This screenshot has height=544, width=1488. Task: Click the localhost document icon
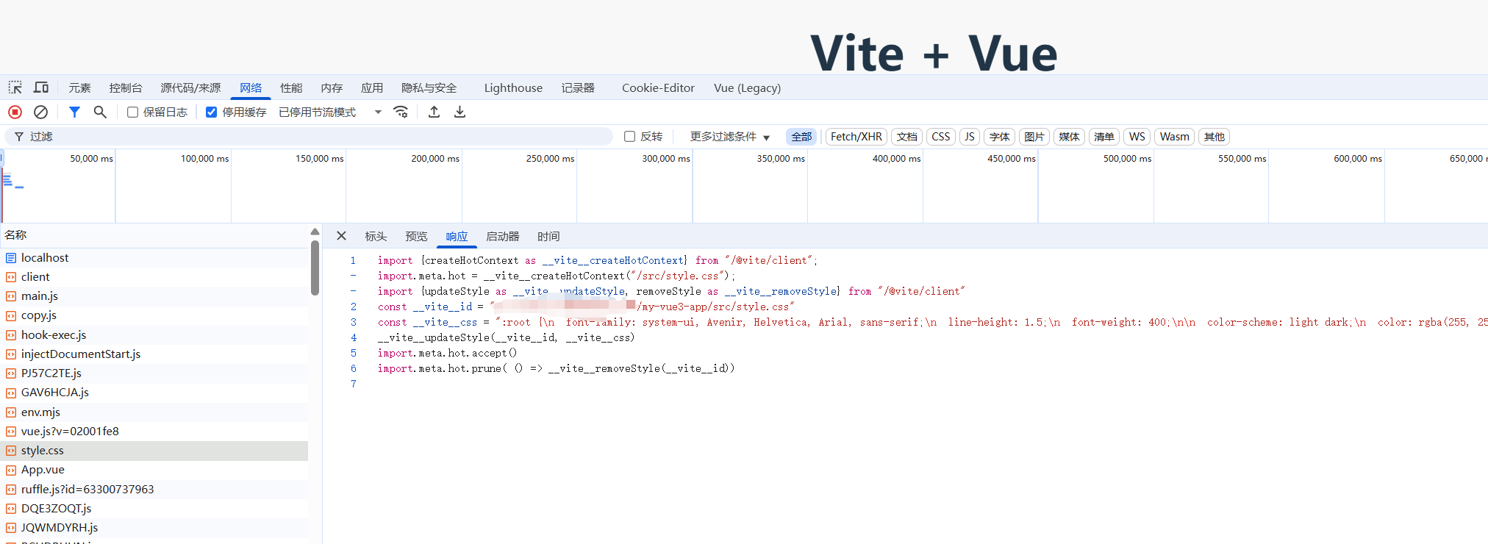pyautogui.click(x=11, y=258)
